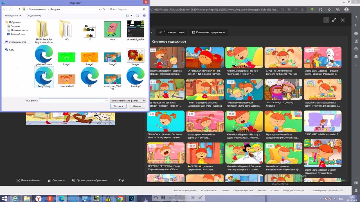The width and height of the screenshot is (360, 202).
Task: Select the blob image file
Action: [112, 30]
